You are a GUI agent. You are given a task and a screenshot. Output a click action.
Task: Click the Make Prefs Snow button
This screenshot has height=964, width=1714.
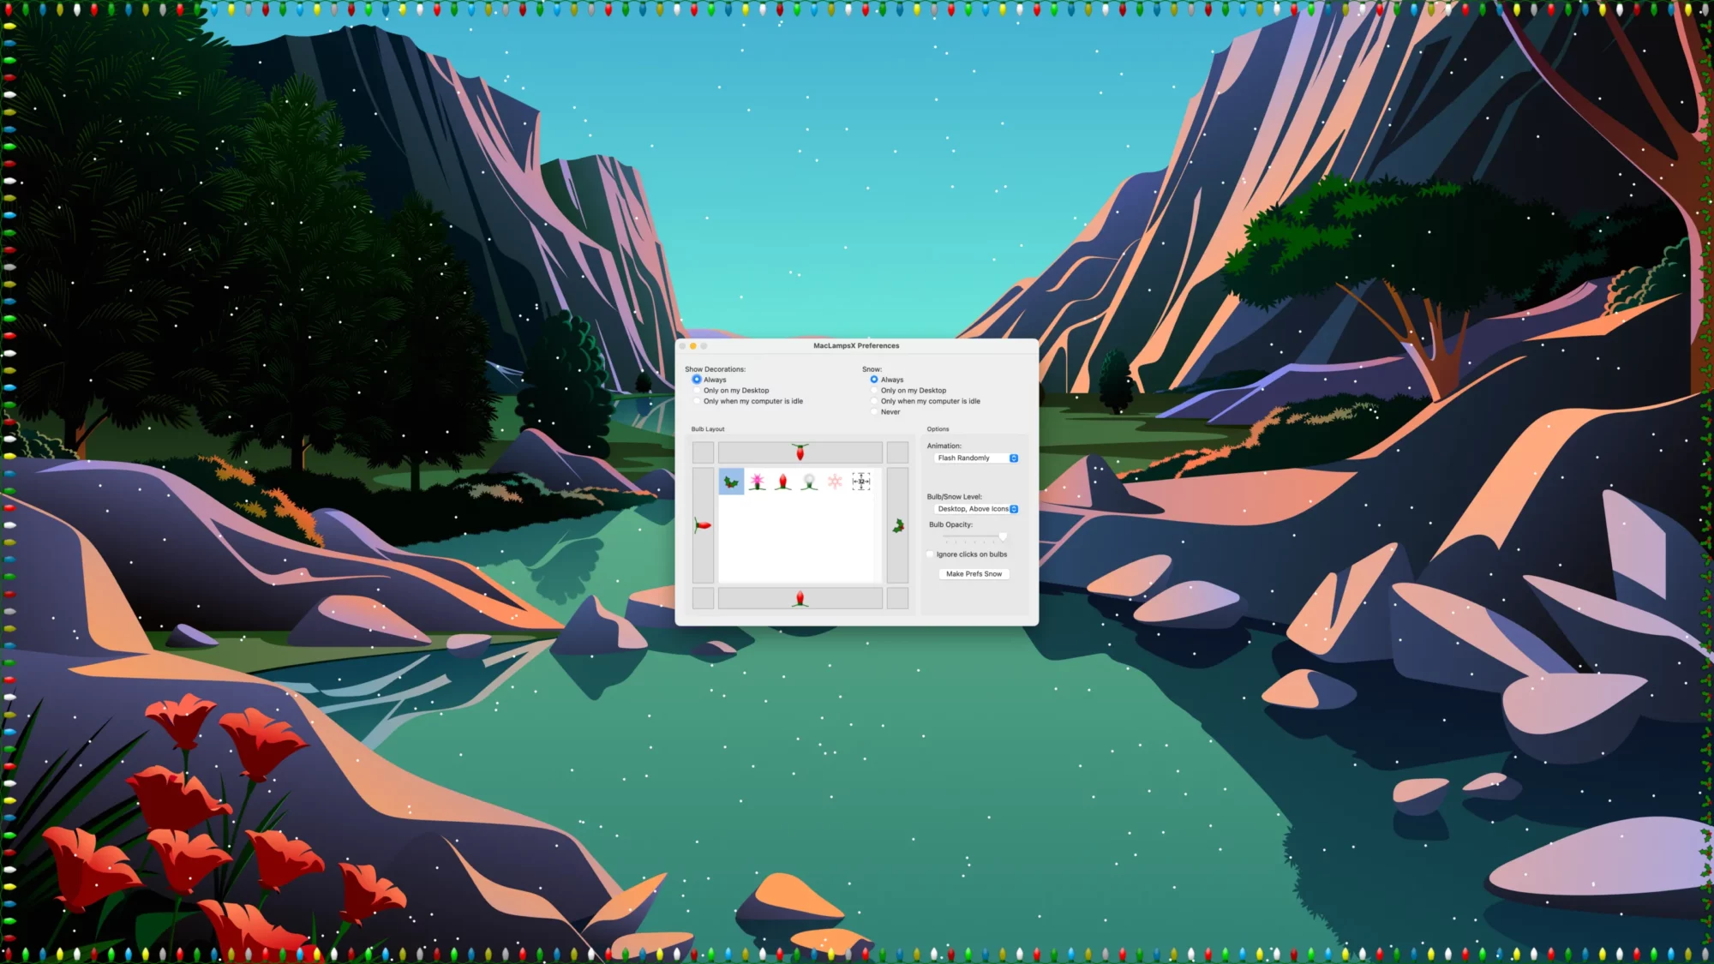[x=974, y=574]
